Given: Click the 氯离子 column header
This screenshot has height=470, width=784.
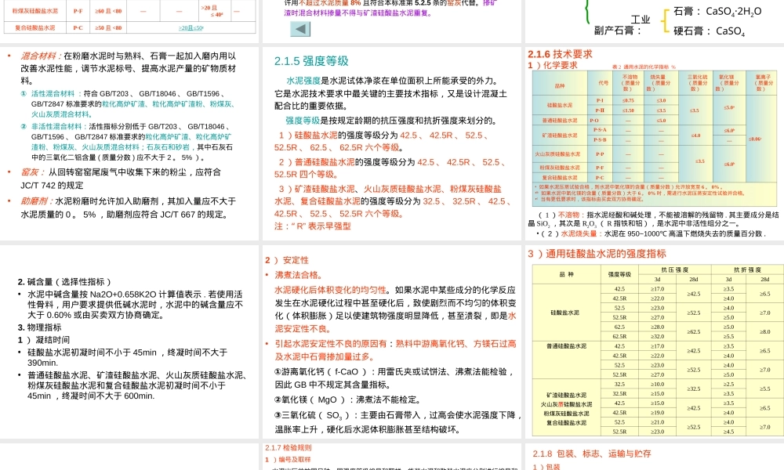Looking at the screenshot, I should point(763,83).
